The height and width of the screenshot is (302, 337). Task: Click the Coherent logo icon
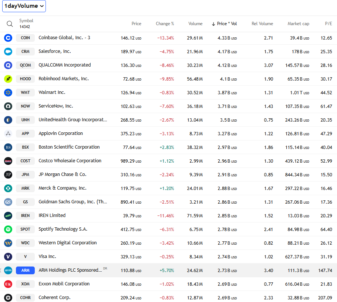click(8, 298)
